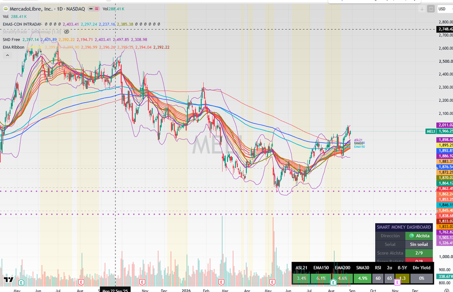Click the 2σ 65 cell
The height and width of the screenshot is (292, 453).
coord(389,278)
